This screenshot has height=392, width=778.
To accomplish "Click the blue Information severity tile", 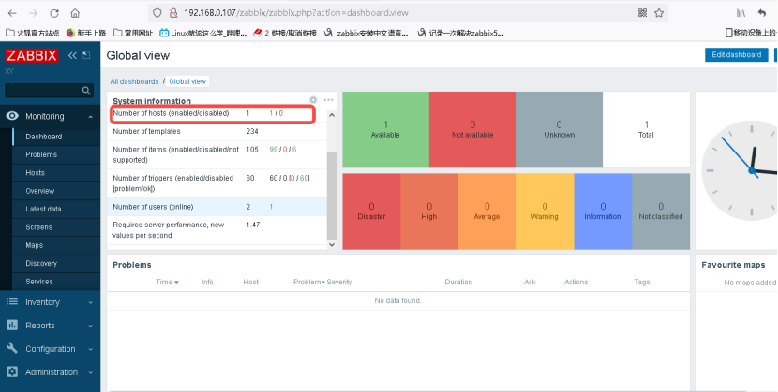I will (603, 211).
